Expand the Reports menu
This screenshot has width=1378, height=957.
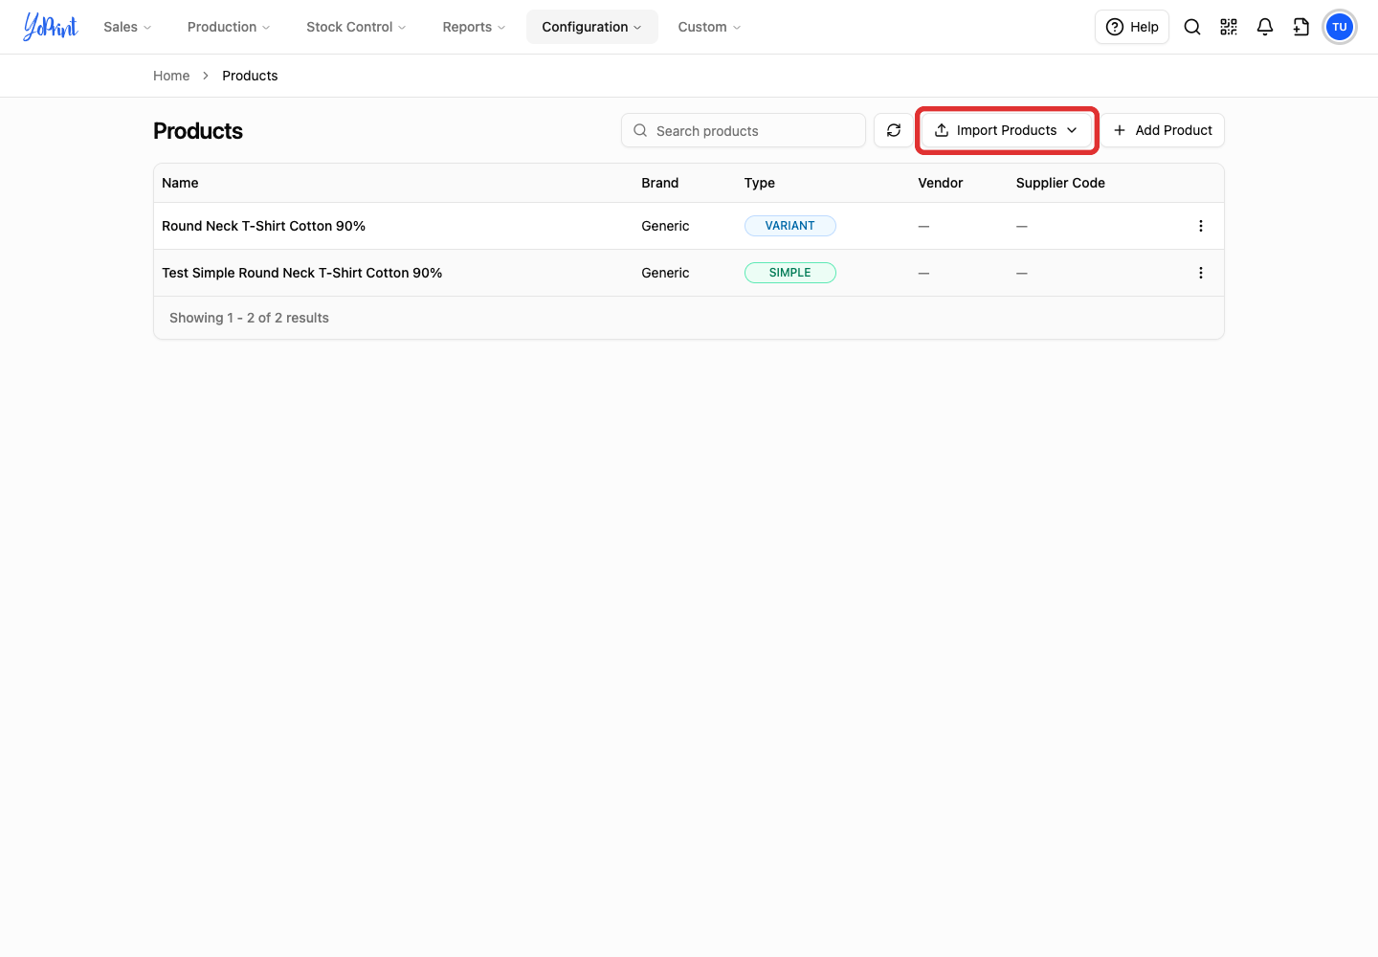click(474, 27)
